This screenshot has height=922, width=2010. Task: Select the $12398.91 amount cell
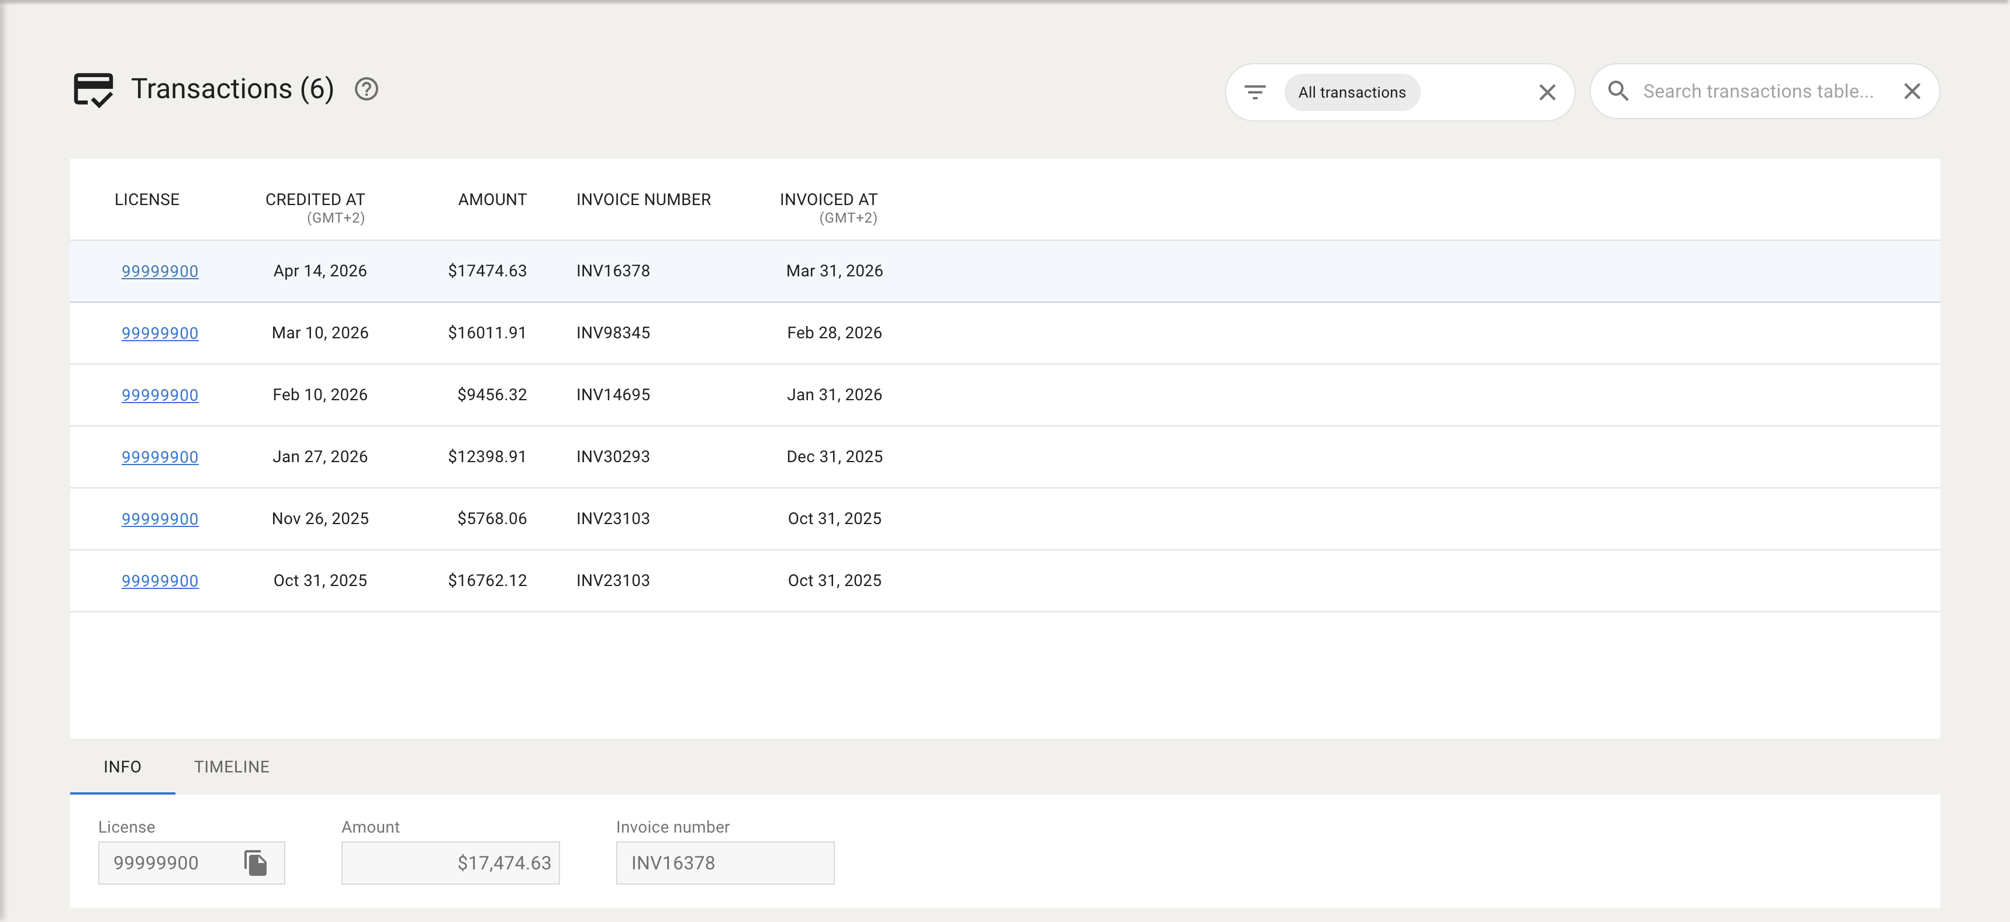(x=487, y=456)
